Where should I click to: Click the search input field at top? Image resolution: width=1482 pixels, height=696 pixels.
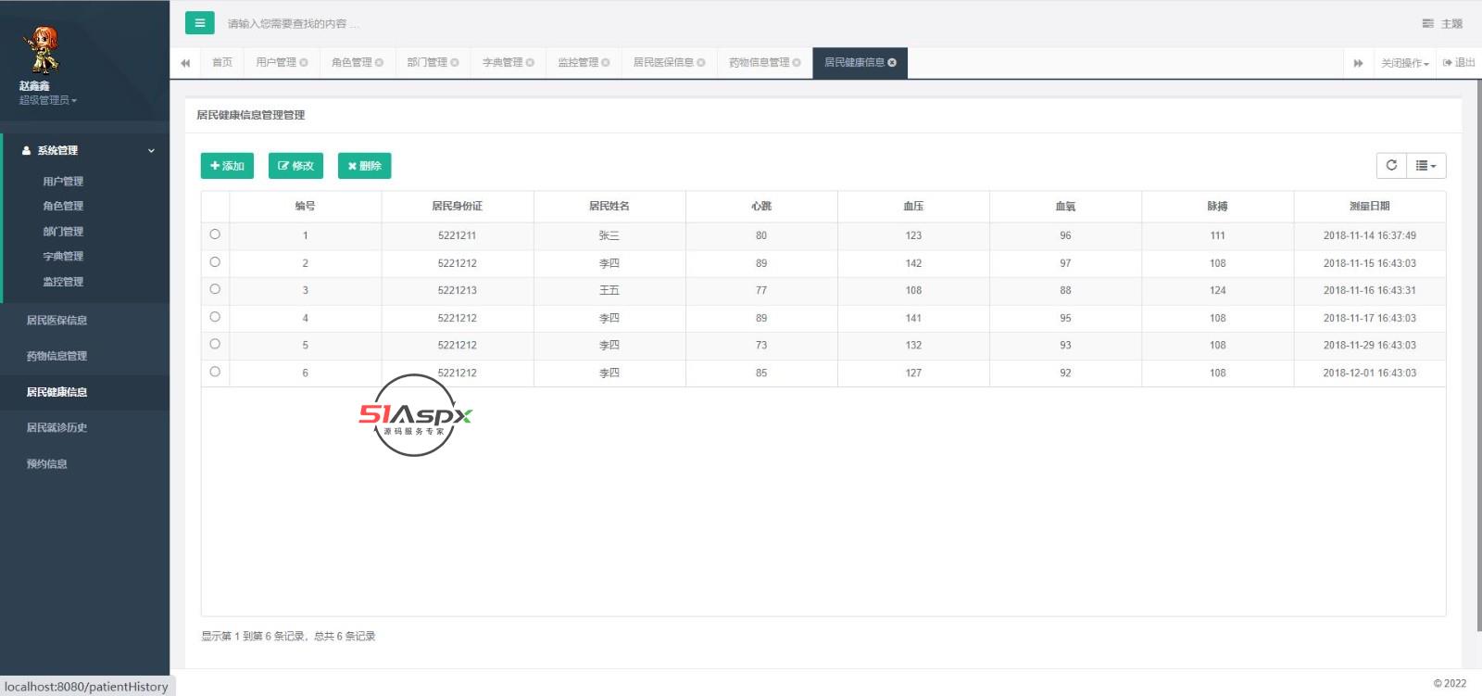click(556, 23)
